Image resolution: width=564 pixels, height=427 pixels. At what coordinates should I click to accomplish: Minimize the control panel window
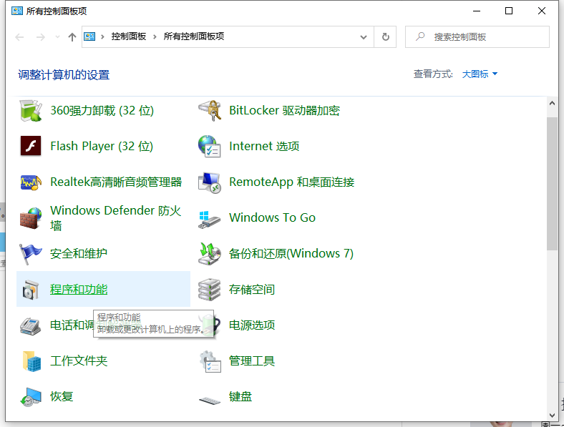[477, 11]
